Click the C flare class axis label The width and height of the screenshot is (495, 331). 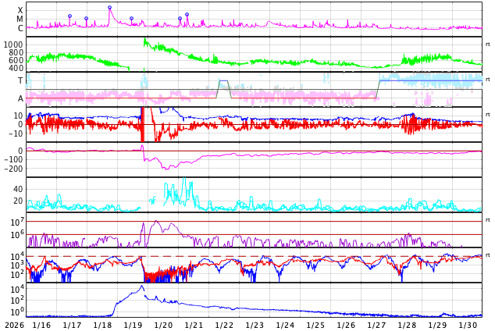click(x=20, y=28)
